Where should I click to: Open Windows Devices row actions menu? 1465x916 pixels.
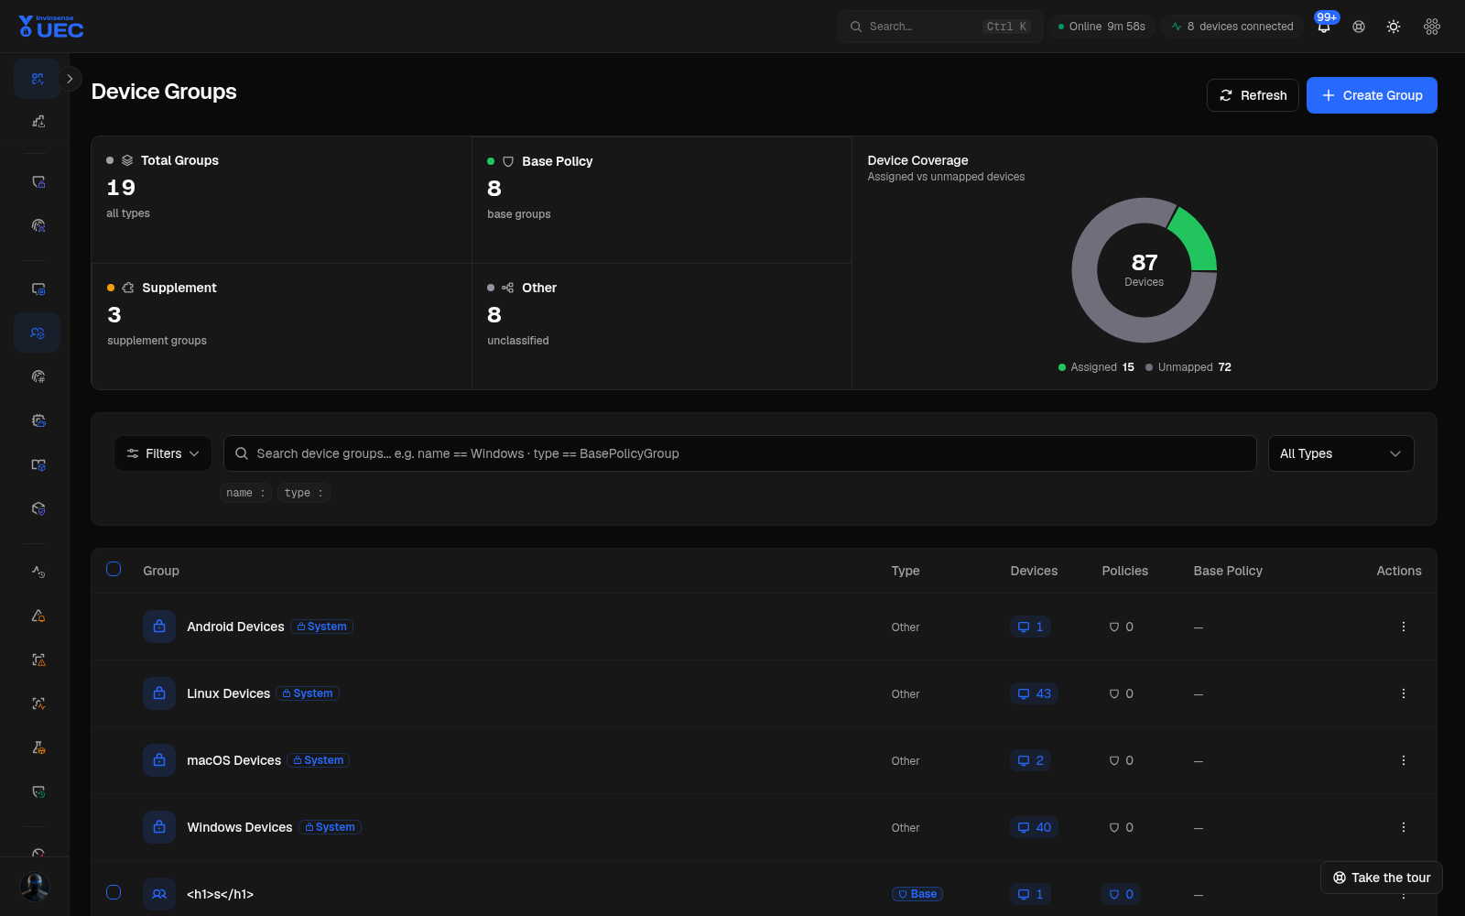[x=1403, y=827]
